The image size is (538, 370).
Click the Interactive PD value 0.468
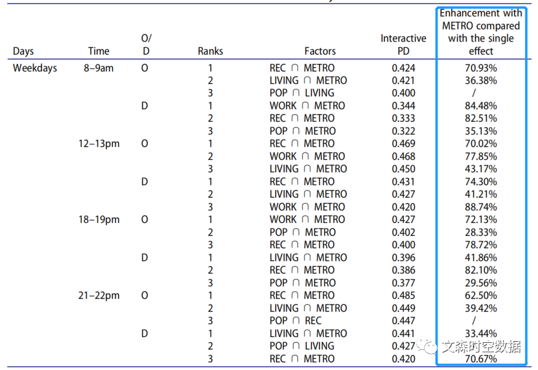point(403,156)
